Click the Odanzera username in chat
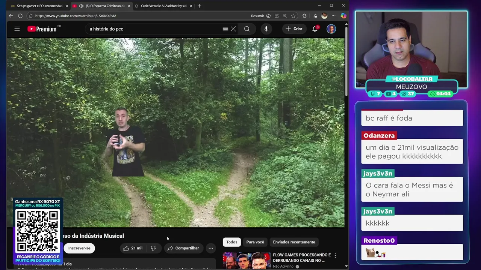Screen dimensions: 481x270 pos(379,135)
